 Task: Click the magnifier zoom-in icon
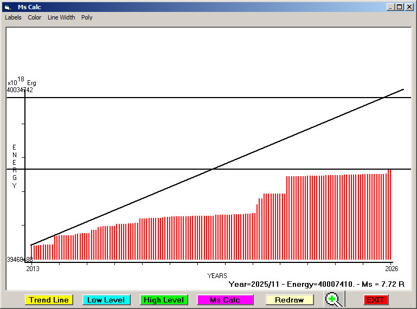pyautogui.click(x=334, y=299)
